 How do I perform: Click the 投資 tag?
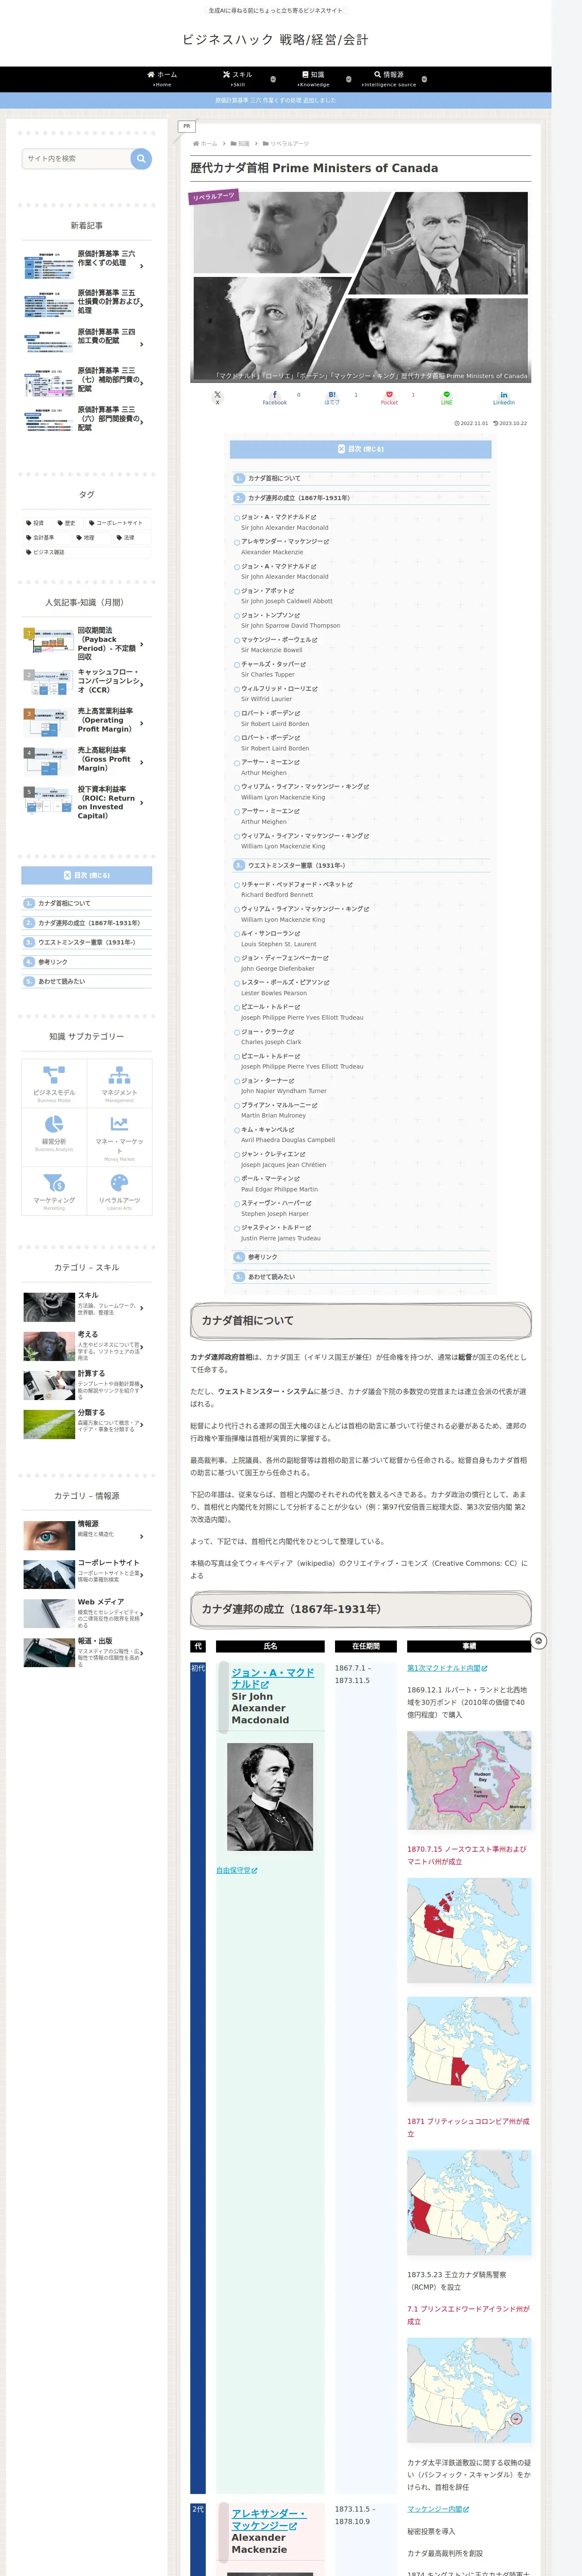35,523
